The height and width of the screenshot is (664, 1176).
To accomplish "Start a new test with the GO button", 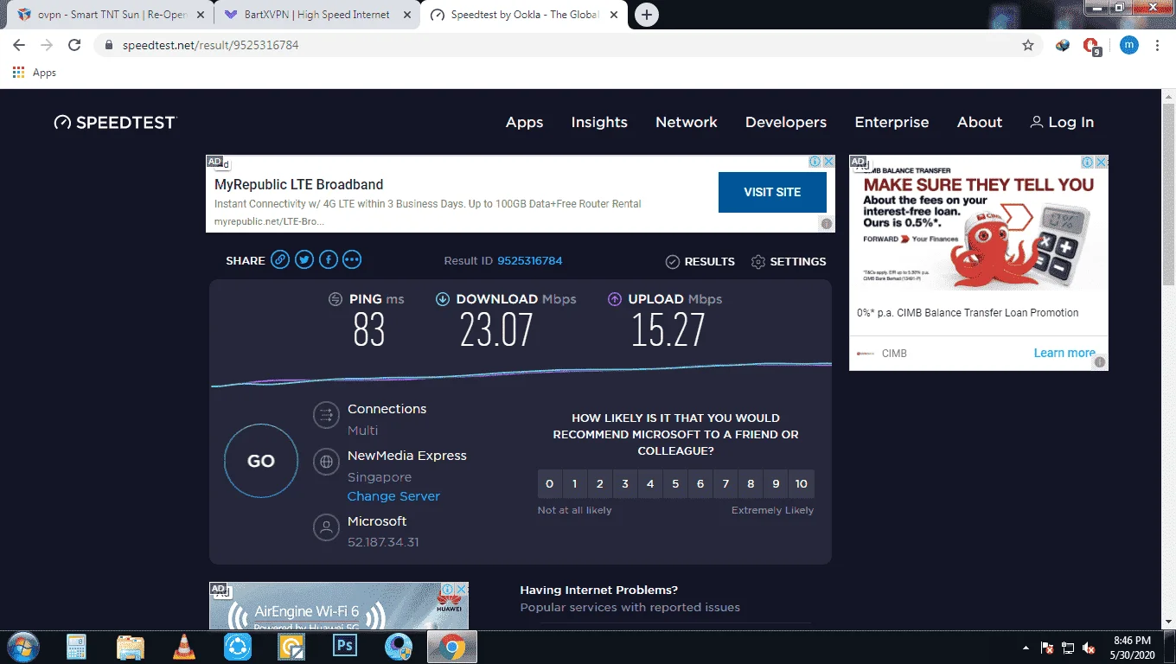I will coord(261,461).
